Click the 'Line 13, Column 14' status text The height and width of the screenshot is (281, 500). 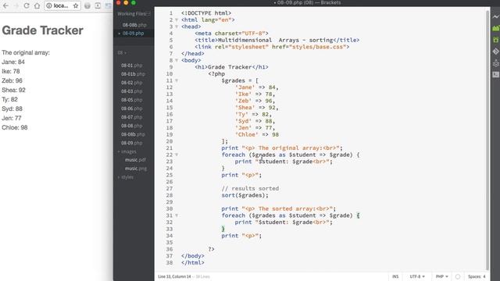(174, 276)
